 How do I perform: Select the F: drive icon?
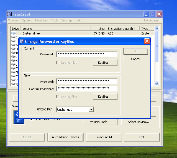click(x=13, y=41)
